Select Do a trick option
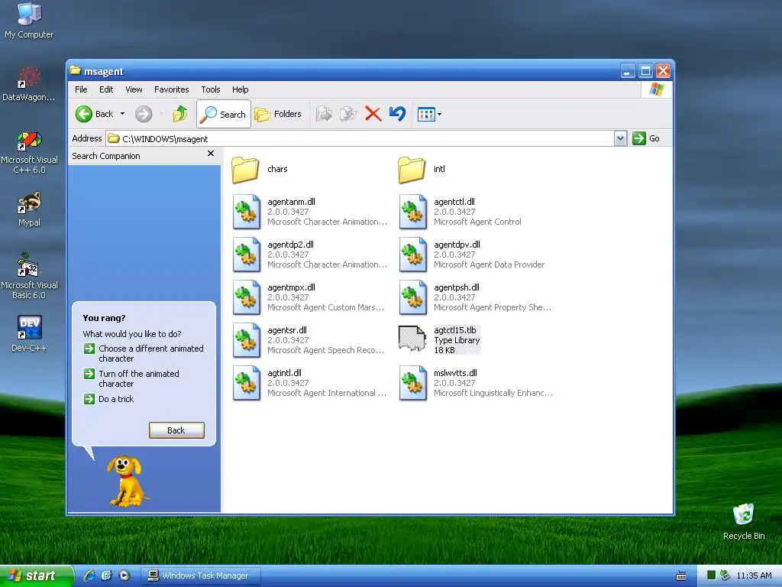The height and width of the screenshot is (587, 782). 108,399
